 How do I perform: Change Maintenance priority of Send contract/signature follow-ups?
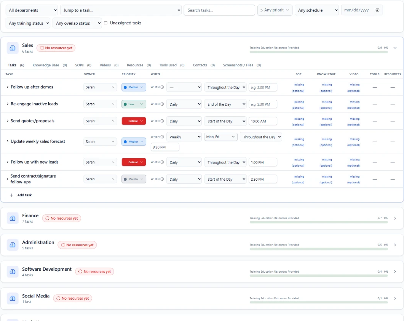(x=134, y=179)
